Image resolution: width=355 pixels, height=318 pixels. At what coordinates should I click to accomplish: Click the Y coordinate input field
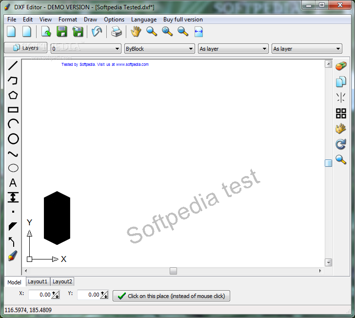pyautogui.click(x=89, y=295)
